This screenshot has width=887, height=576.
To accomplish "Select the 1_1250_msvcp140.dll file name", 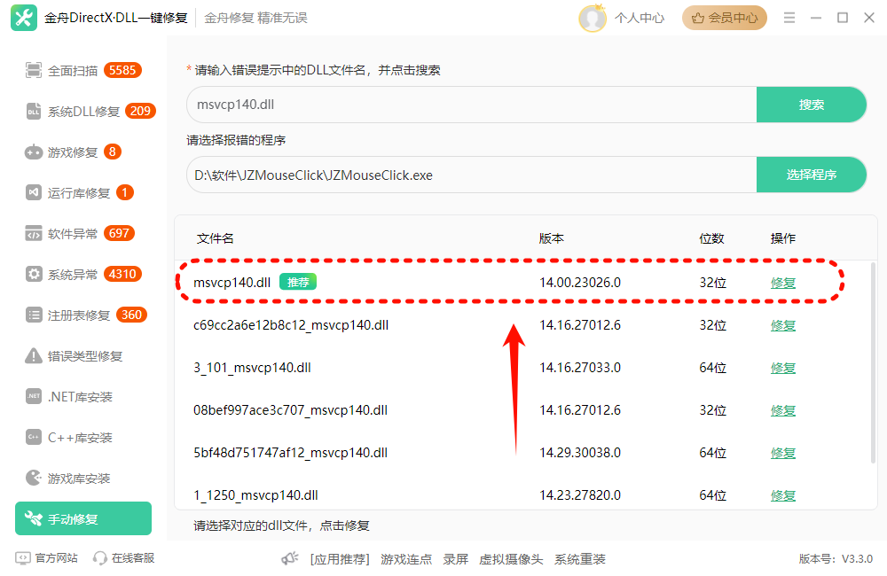I will 255,495.
